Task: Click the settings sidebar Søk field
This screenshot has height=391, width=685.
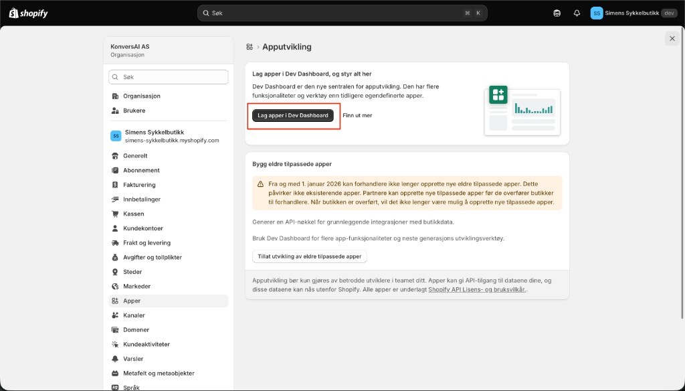Action: pos(168,77)
